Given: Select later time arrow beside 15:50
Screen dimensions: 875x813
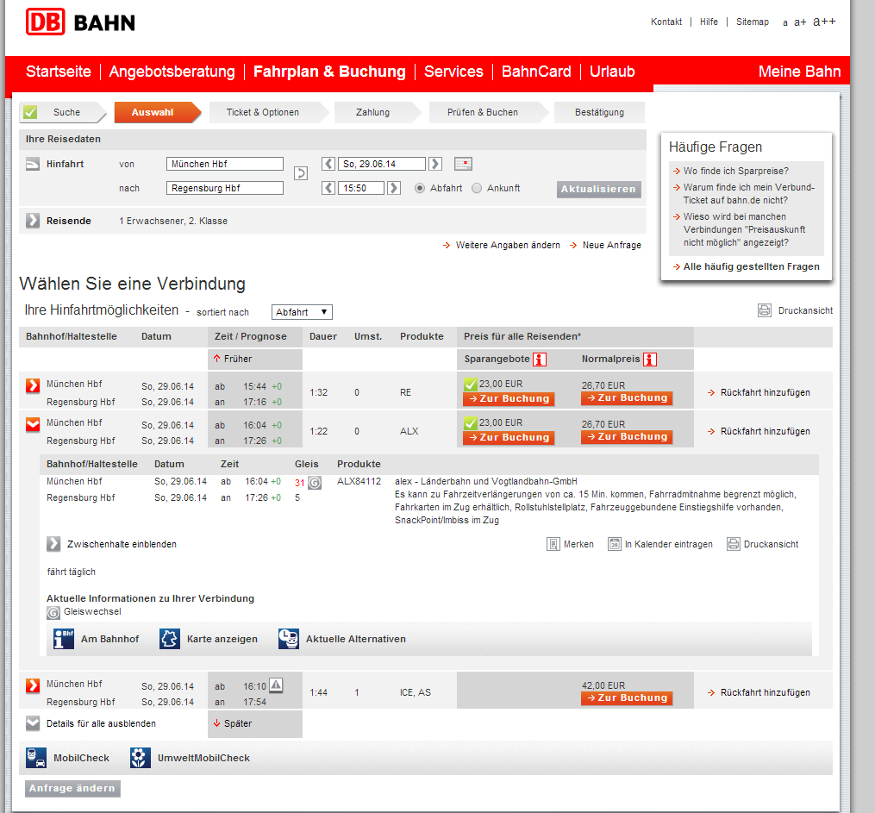Looking at the screenshot, I should tap(394, 188).
